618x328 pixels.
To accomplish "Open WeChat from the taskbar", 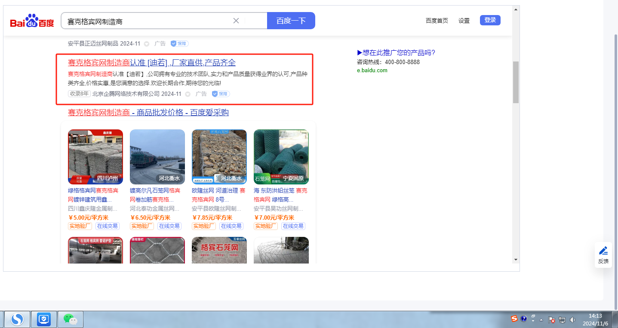I will tap(71, 319).
